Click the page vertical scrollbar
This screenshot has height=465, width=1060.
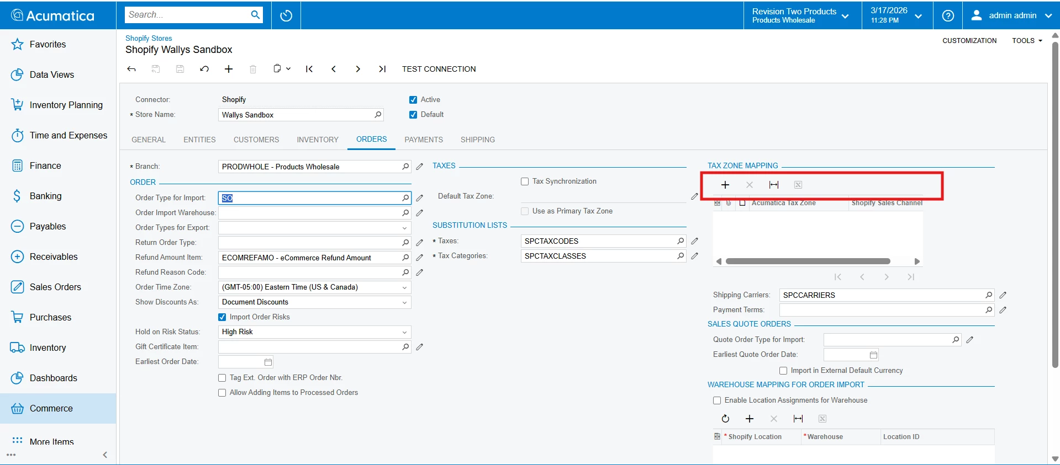tap(1055, 204)
